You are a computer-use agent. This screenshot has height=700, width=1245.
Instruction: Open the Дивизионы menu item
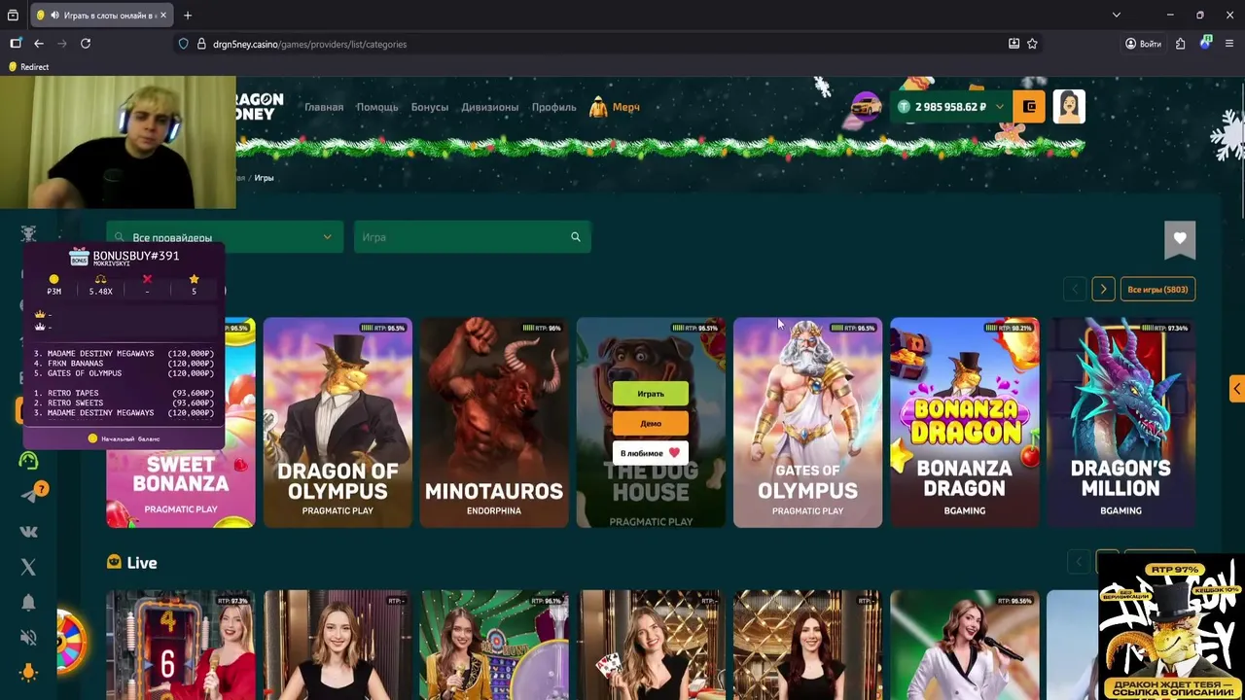pyautogui.click(x=490, y=107)
